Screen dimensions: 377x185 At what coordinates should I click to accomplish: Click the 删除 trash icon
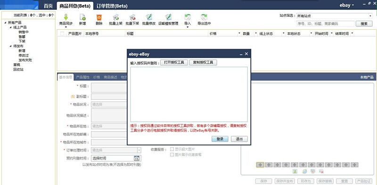tap(99, 17)
